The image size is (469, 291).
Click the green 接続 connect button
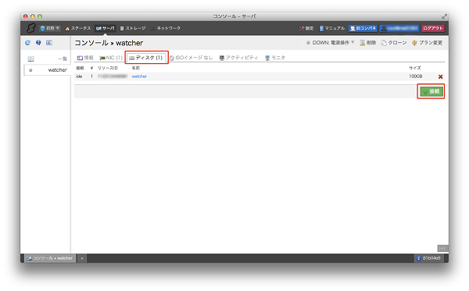click(431, 91)
